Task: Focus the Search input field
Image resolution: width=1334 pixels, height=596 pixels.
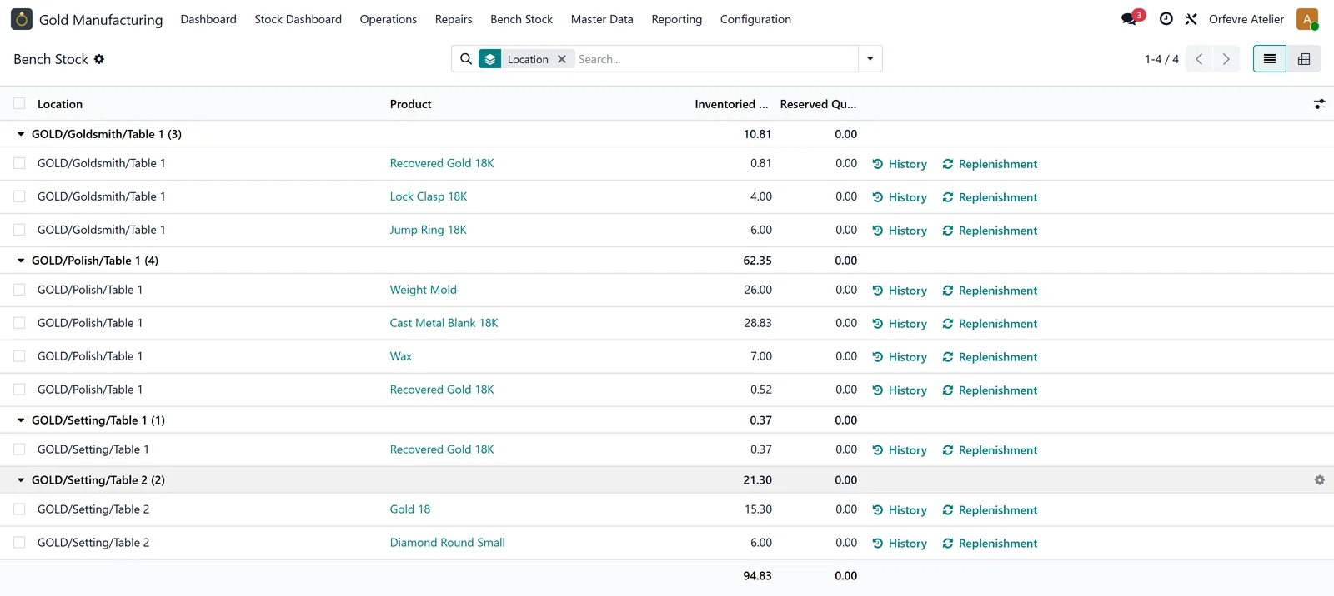Action: (715, 59)
